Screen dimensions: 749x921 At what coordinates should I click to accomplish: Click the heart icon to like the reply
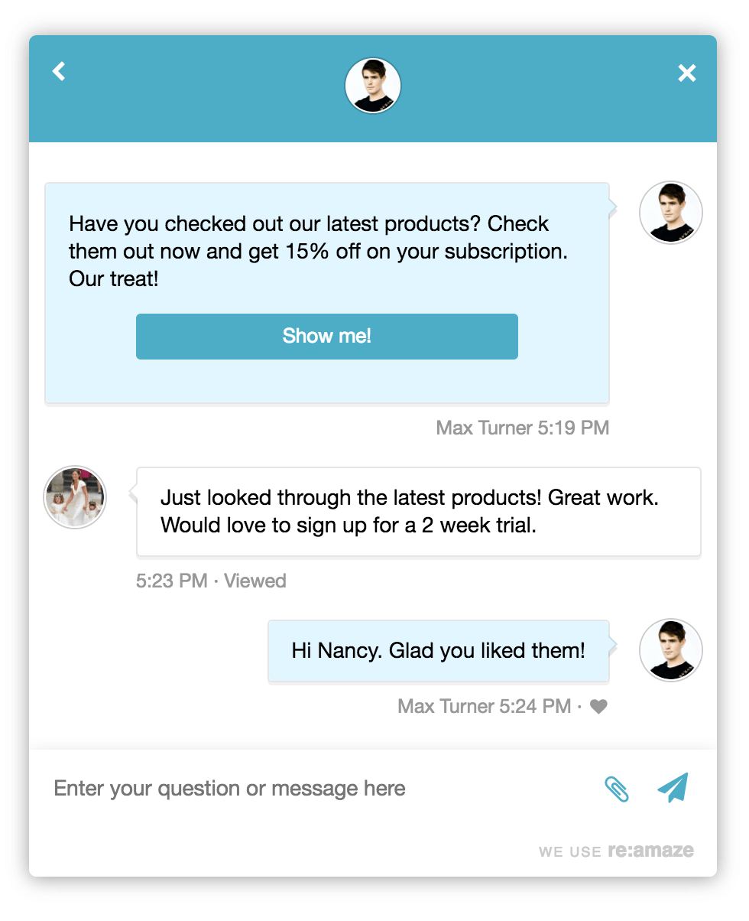tap(598, 707)
